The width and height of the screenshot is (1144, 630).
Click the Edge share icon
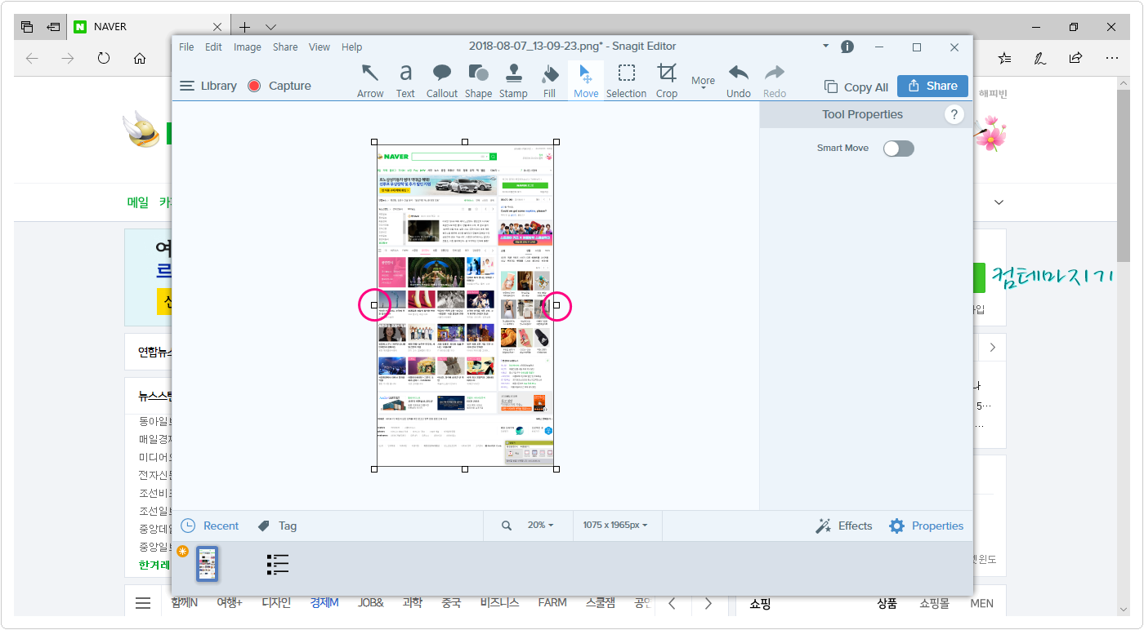(x=1075, y=58)
